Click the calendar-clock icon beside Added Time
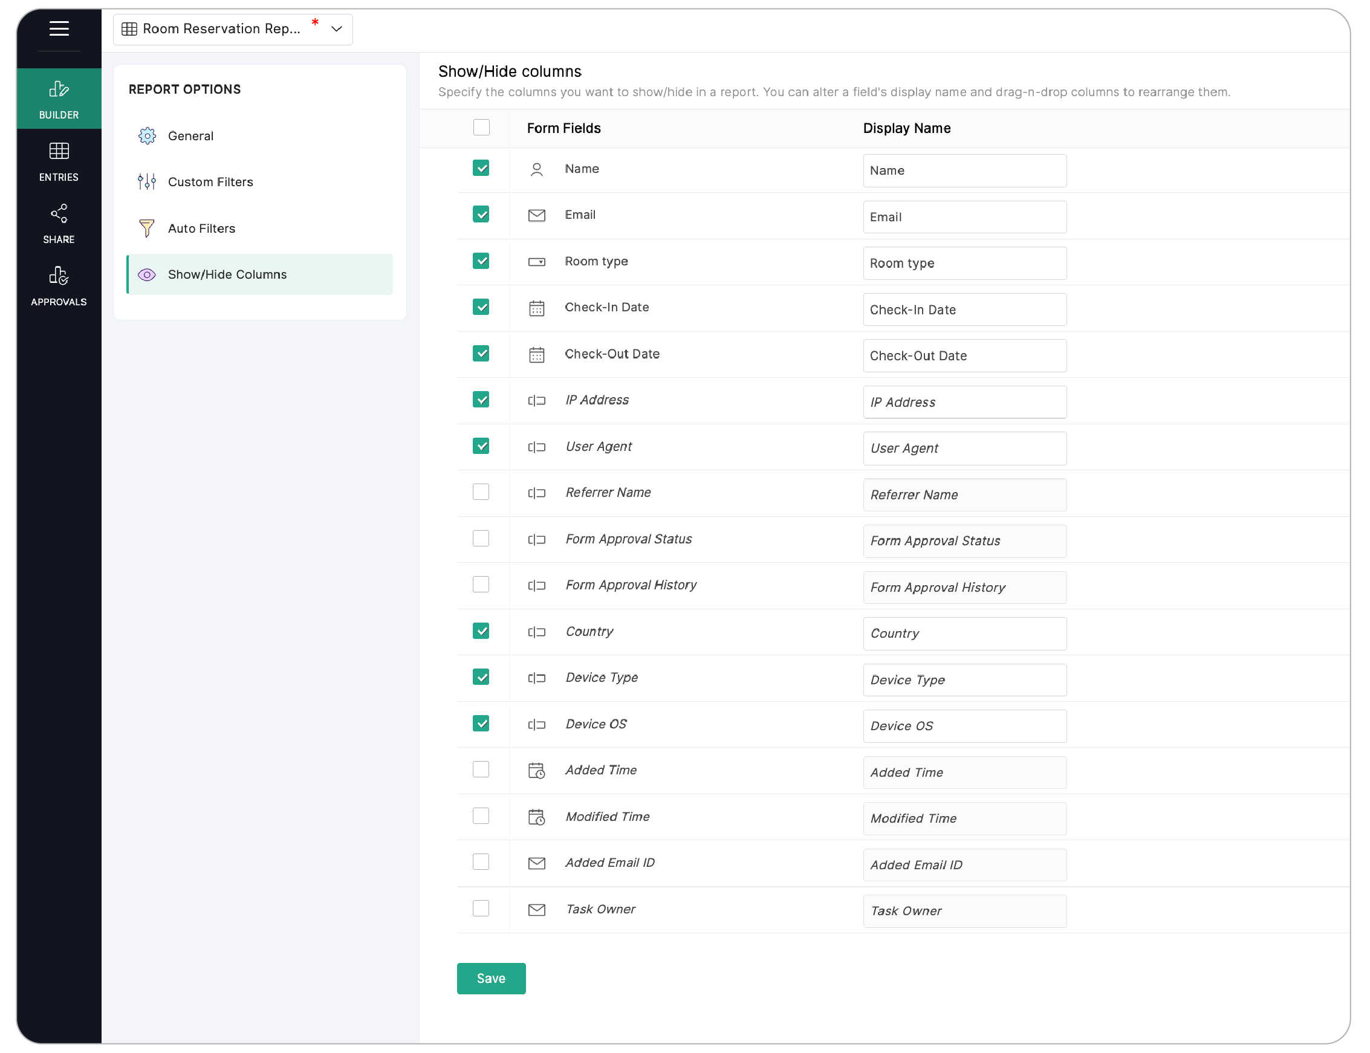1370x1053 pixels. pos(537,770)
